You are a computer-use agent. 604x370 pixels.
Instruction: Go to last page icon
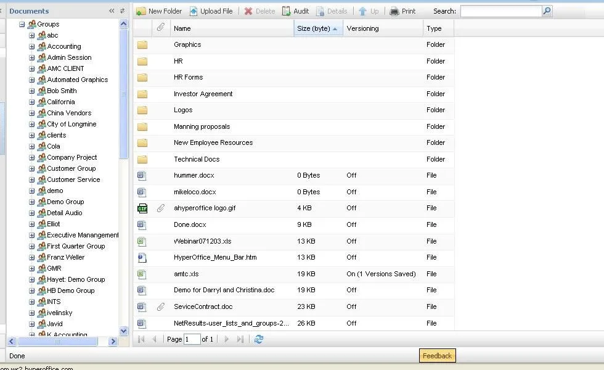click(x=240, y=339)
